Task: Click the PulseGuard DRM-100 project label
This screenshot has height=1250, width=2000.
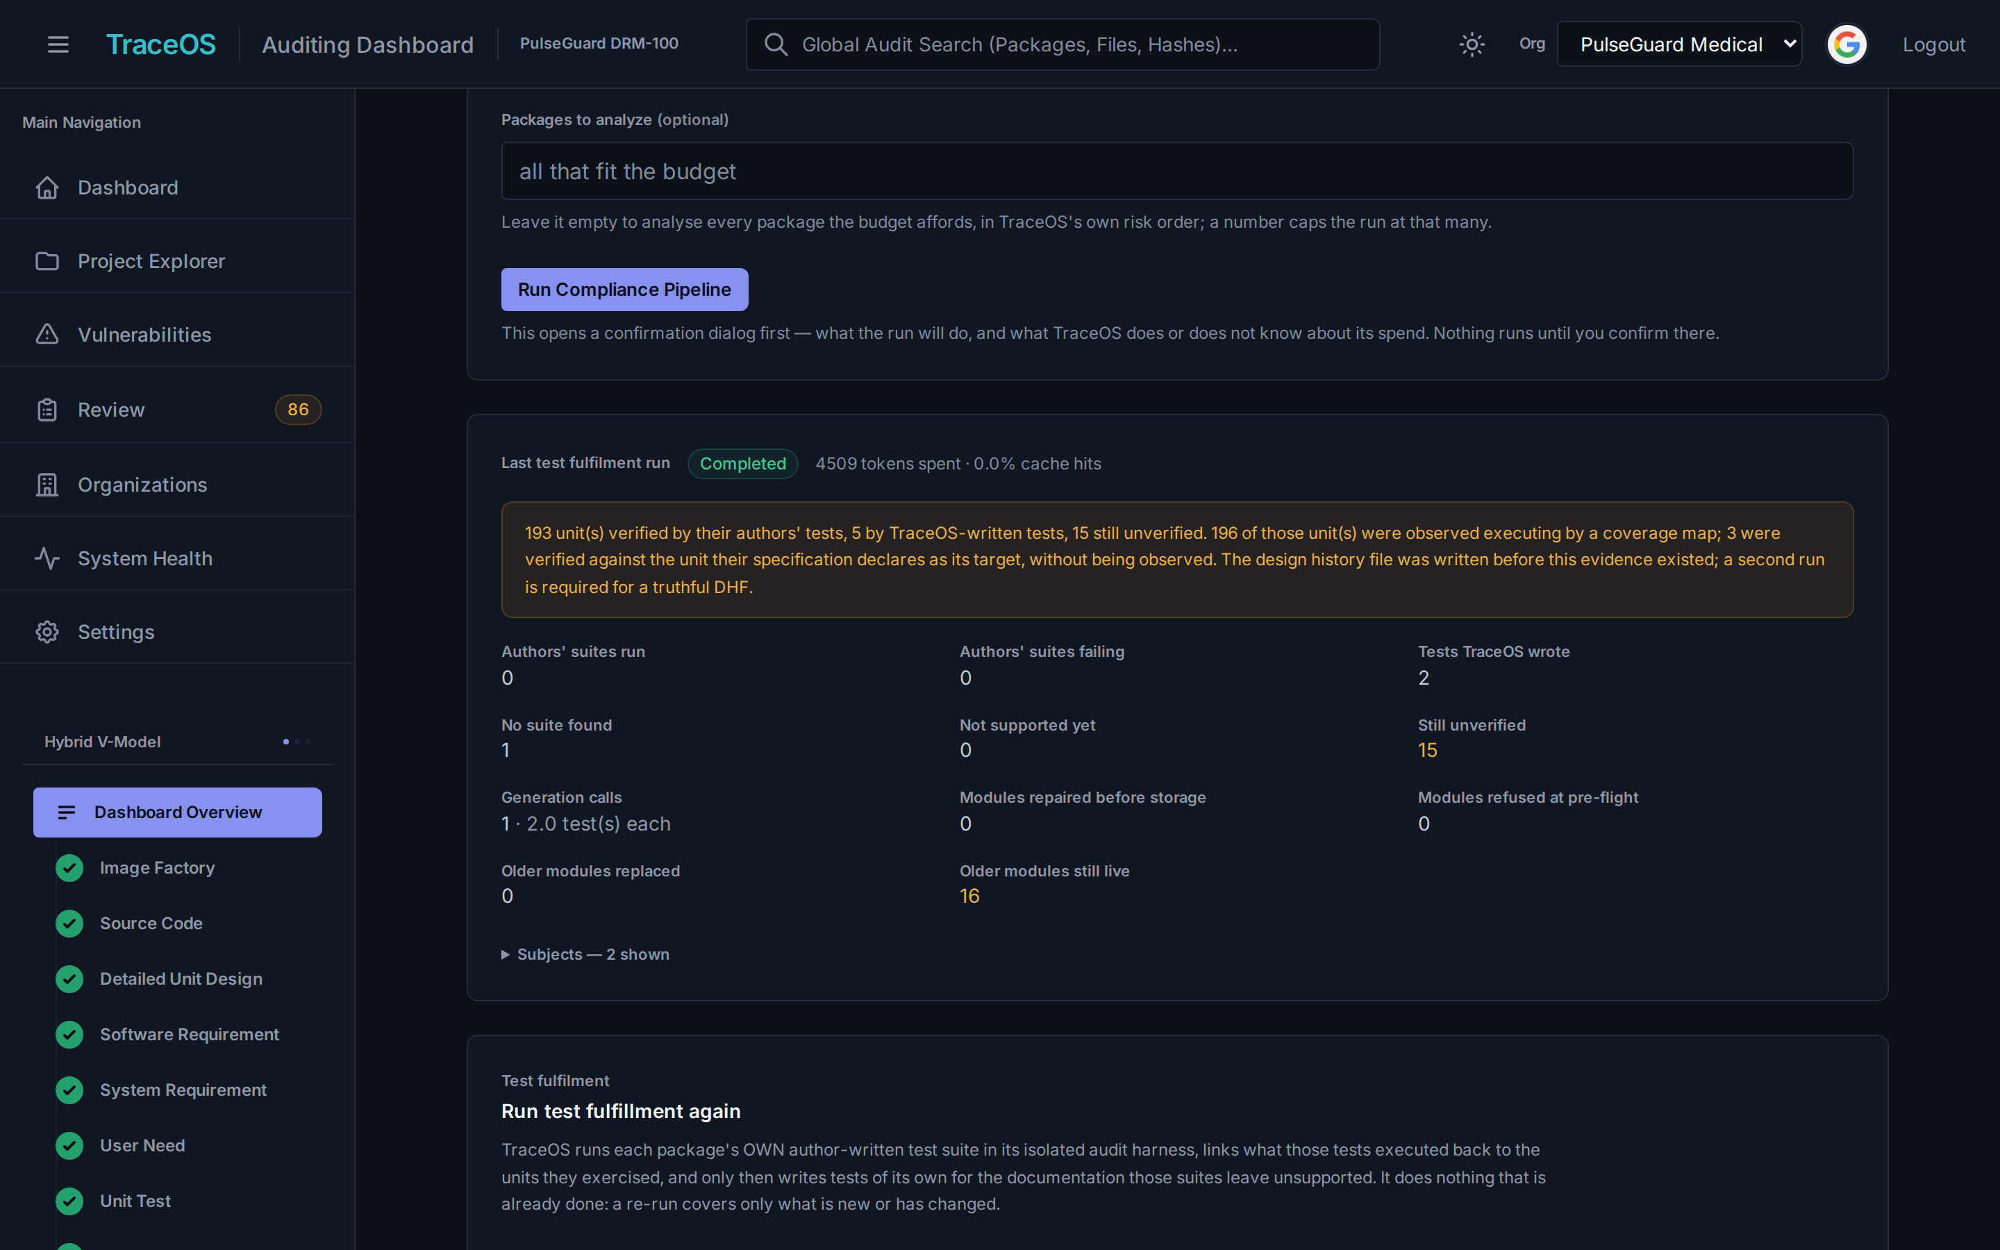Action: [x=599, y=44]
